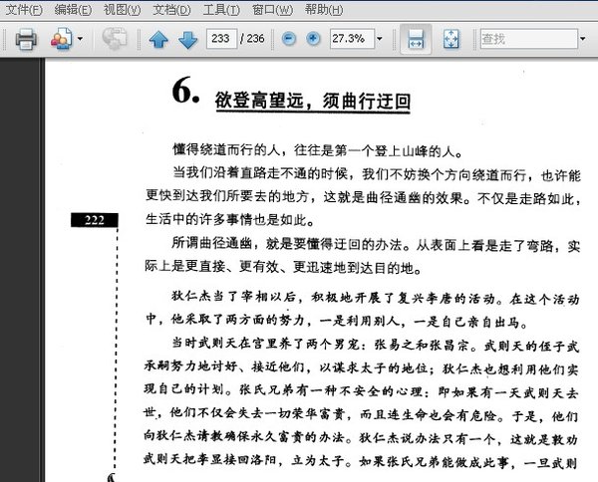This screenshot has height=482, width=598.
Task: Click the line starting 狄仁杰当了宰相以后
Action: (x=376, y=298)
